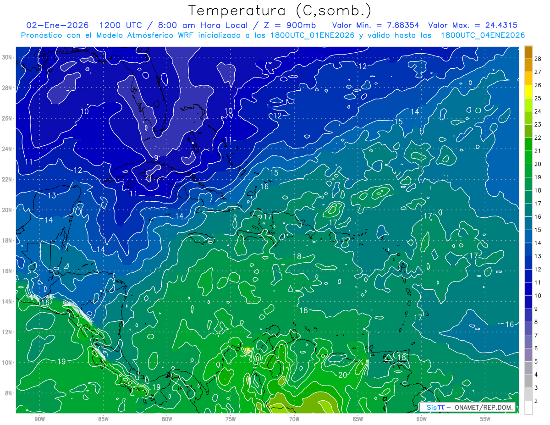Click the 'Valor Min. = 7.88354' text
Viewport: 550px width, 425px height.
[375, 25]
